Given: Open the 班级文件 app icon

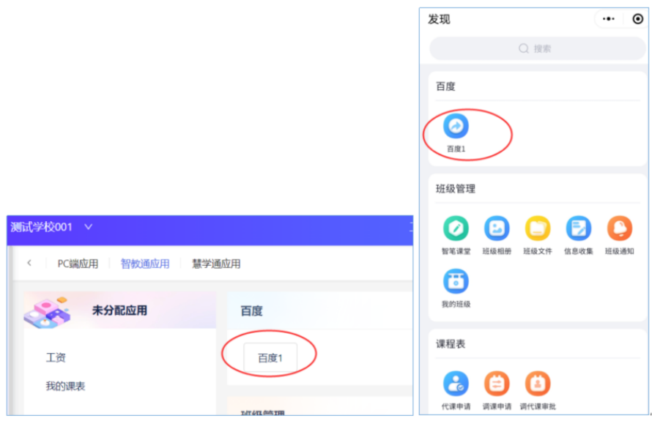Looking at the screenshot, I should click(537, 228).
